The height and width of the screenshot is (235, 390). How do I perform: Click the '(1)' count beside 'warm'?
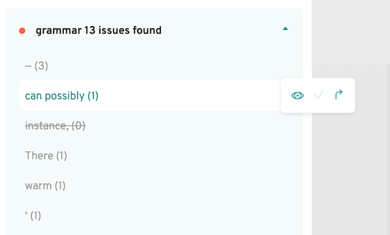(60, 186)
